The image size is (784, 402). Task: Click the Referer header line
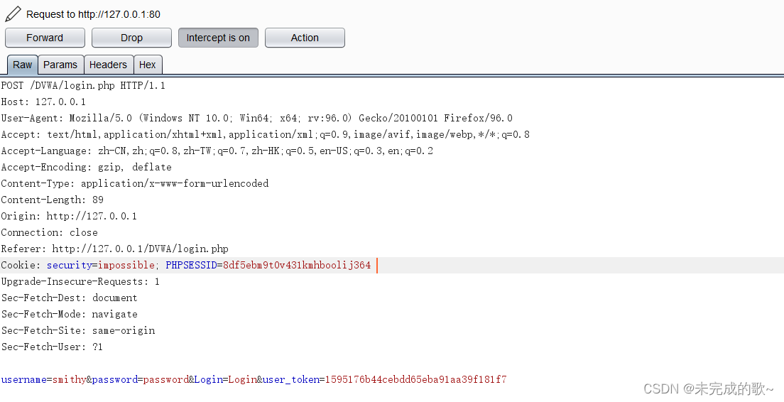(115, 249)
